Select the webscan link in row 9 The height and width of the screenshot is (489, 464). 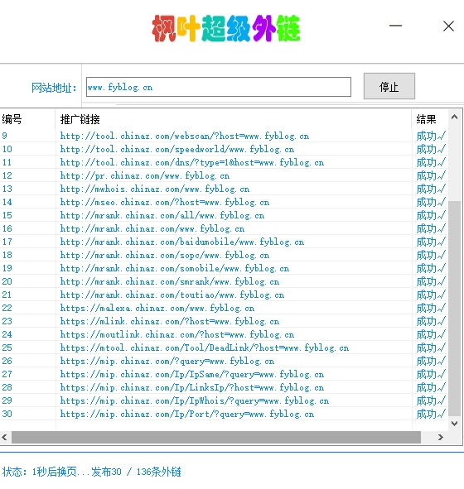pyautogui.click(x=185, y=136)
